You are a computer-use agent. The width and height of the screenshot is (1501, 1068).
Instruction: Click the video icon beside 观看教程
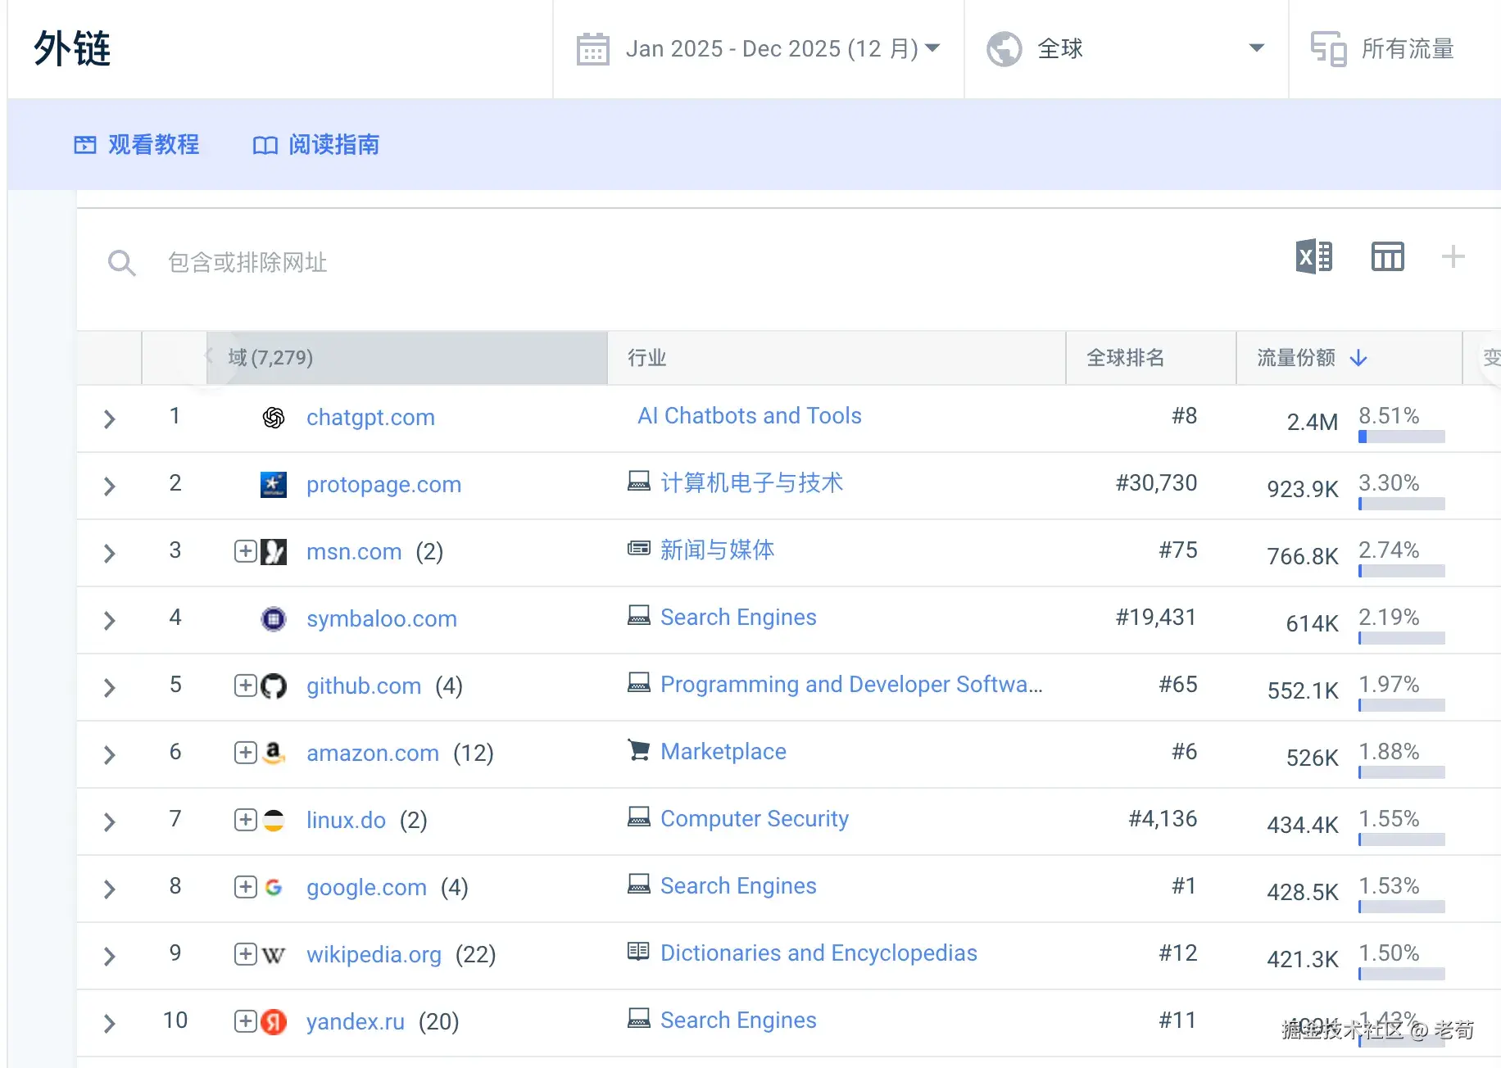pyautogui.click(x=85, y=145)
